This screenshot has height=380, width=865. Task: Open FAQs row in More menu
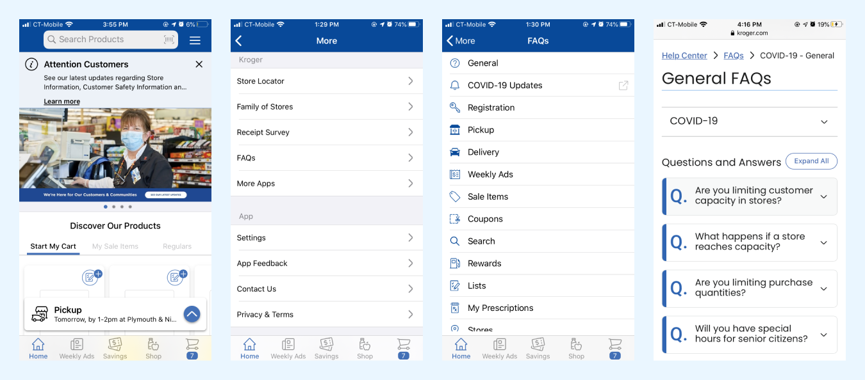coord(327,158)
